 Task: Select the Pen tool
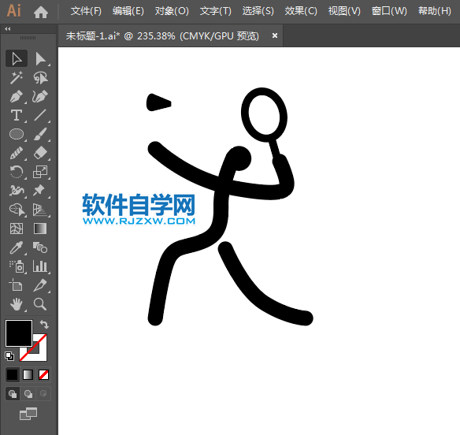coord(17,97)
